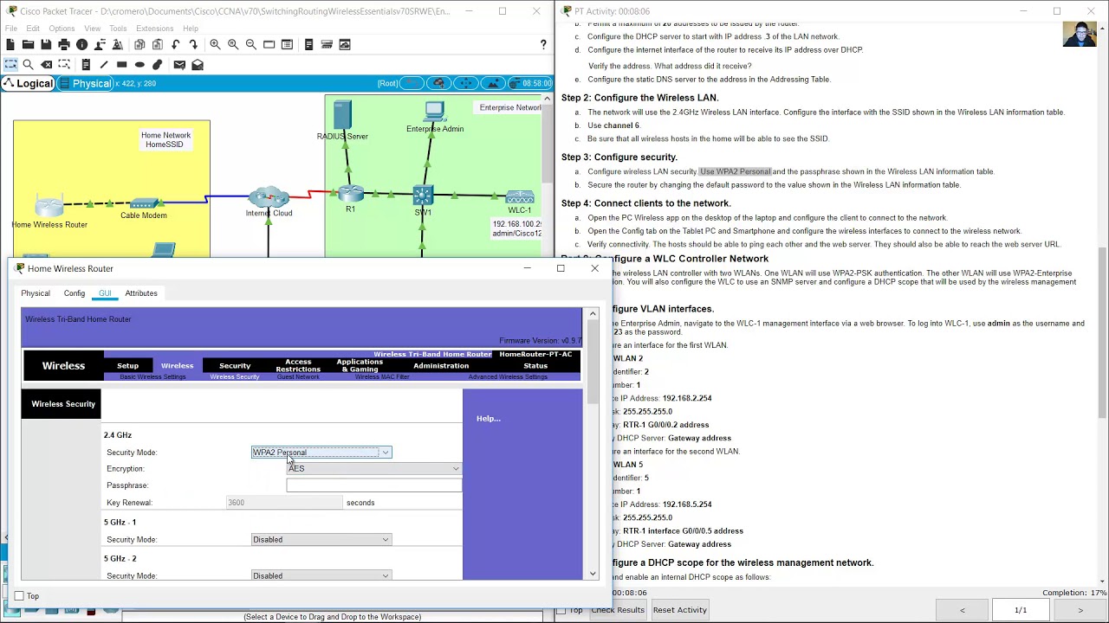Open the File menu
The height and width of the screenshot is (623, 1109).
[11, 29]
